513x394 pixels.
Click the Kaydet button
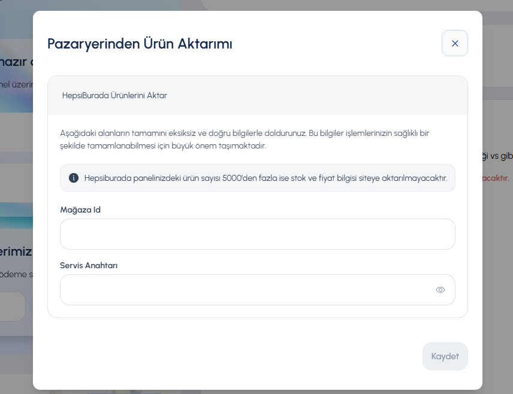pos(445,356)
